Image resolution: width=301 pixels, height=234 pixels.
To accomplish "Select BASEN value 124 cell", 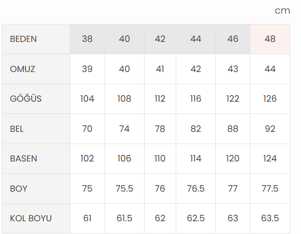I will coord(270,159).
